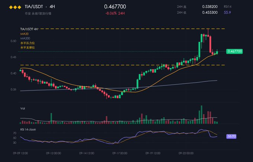Image resolution: width=253 pixels, height=162 pixels.
Task: Click the Vol panel label
Action: (23, 108)
